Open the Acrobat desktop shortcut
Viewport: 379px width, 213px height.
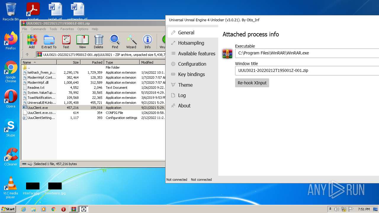click(x=33, y=12)
